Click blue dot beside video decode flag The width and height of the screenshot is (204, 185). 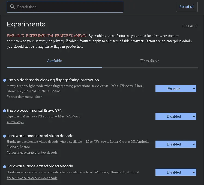[5, 136]
